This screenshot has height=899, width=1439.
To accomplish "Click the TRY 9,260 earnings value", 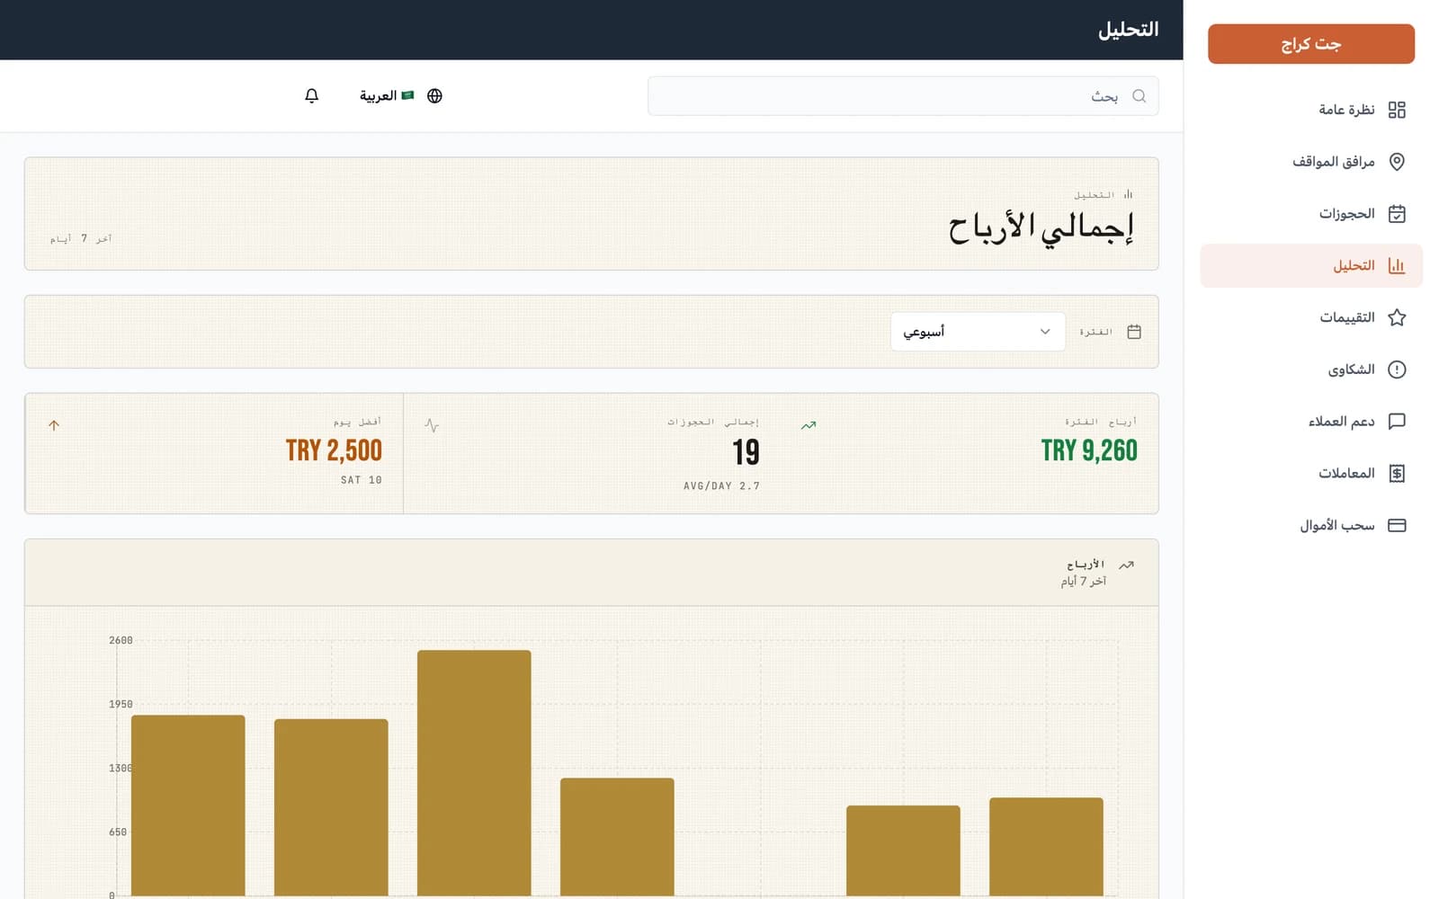I will point(1089,450).
